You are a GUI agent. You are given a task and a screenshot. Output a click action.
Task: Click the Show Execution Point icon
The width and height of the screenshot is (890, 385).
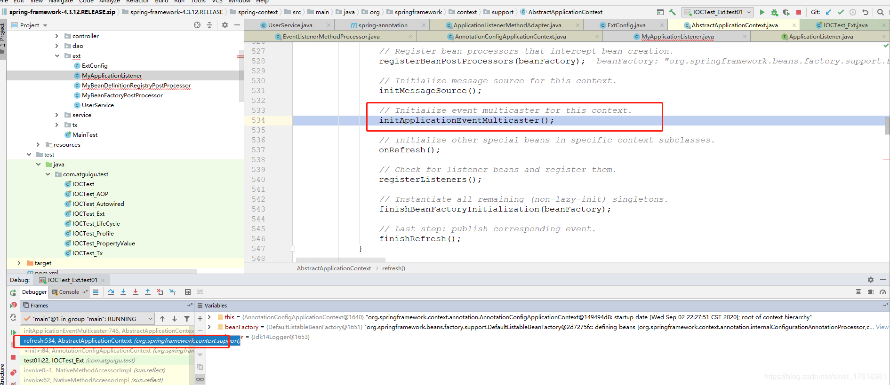click(96, 292)
